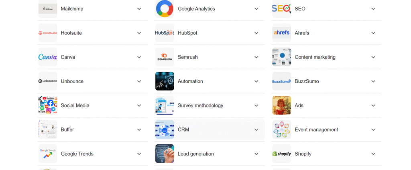Viewport: 411px width, 170px height.
Task: Click the Semrush logo icon
Action: click(x=165, y=57)
